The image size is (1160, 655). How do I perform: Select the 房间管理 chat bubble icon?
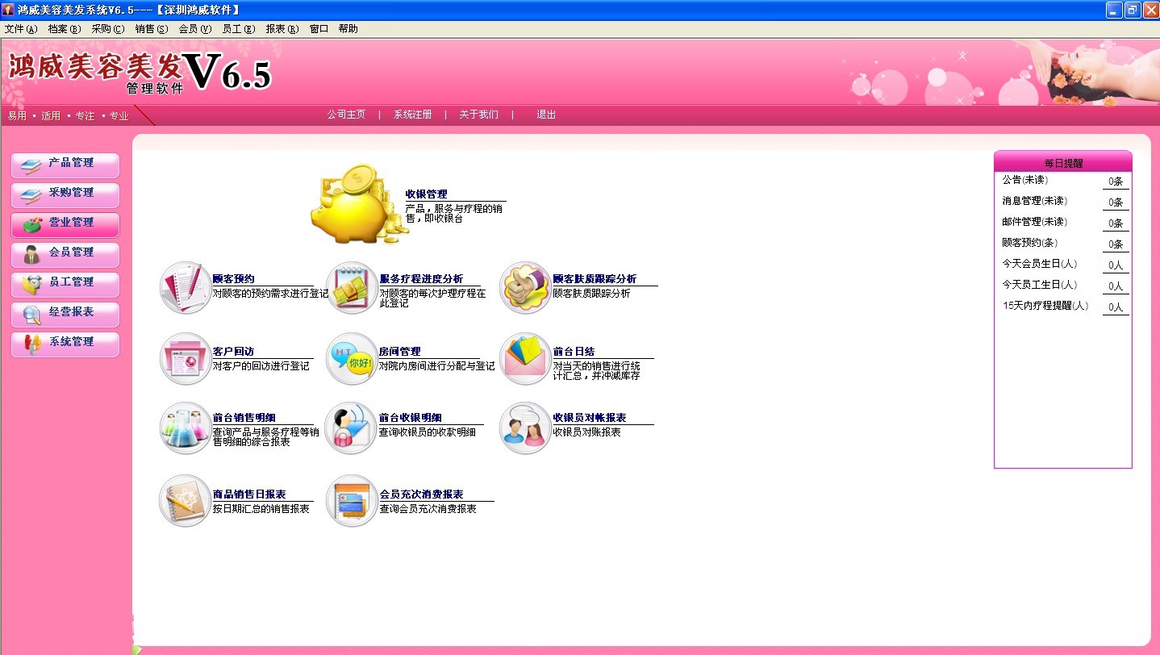[x=352, y=359]
